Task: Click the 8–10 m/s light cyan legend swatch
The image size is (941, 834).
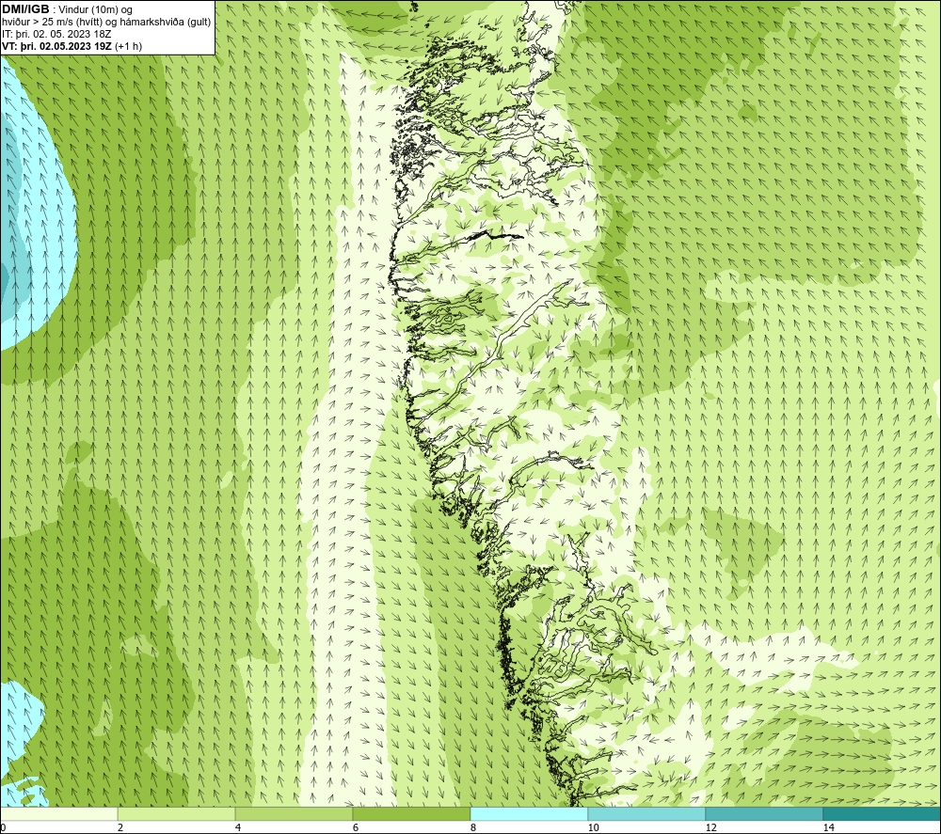Action: coord(529,814)
